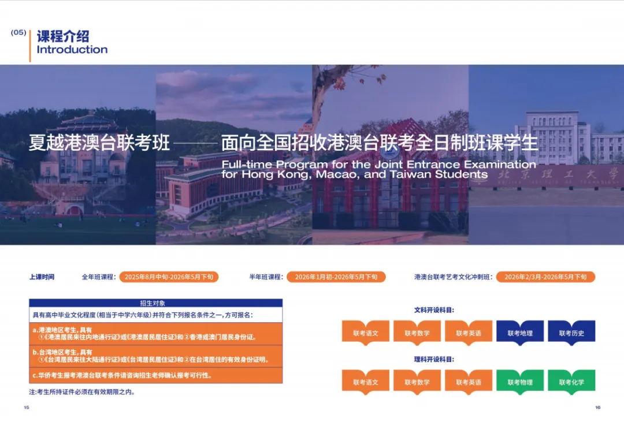Click the page number 15
624x425 pixels.
click(x=27, y=408)
